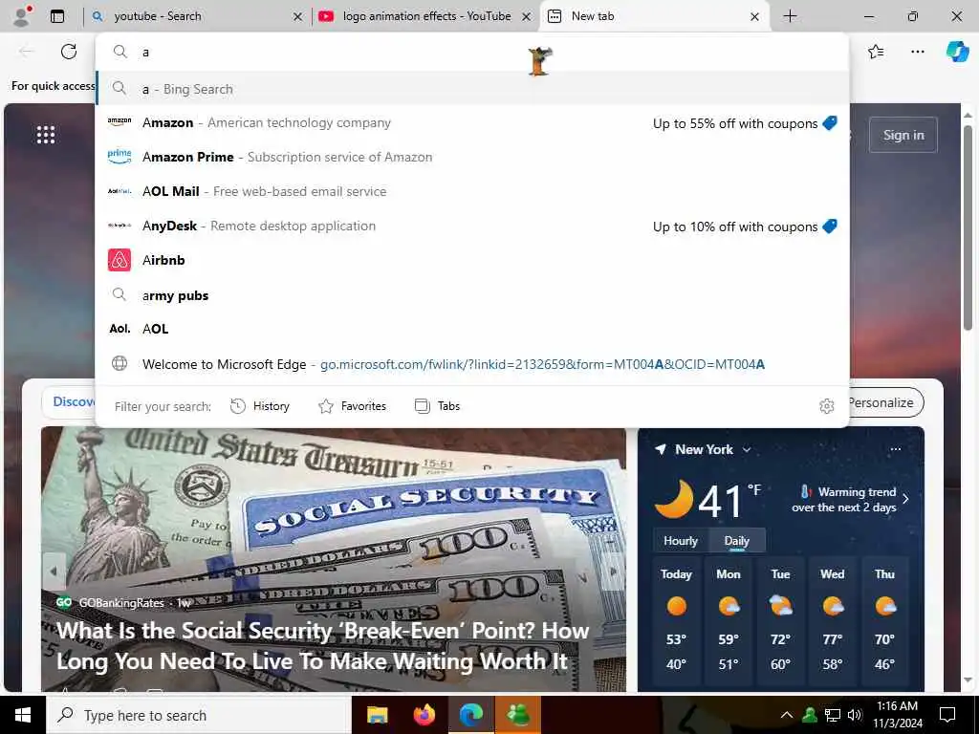Select the Amazon Prime suggestion
Image resolution: width=979 pixels, height=734 pixels.
472,158
